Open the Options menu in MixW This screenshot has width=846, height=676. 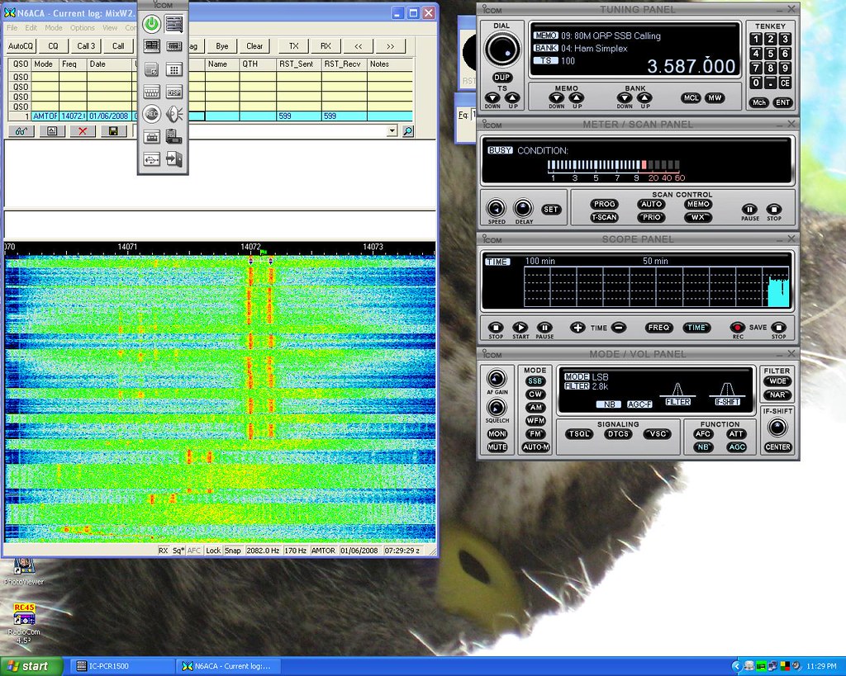82,27
